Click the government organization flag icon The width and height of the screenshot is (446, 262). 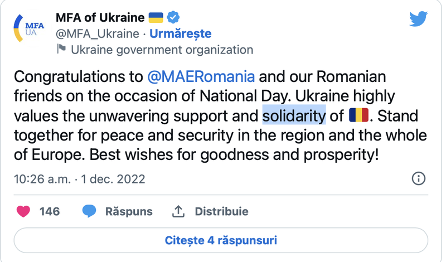click(62, 50)
